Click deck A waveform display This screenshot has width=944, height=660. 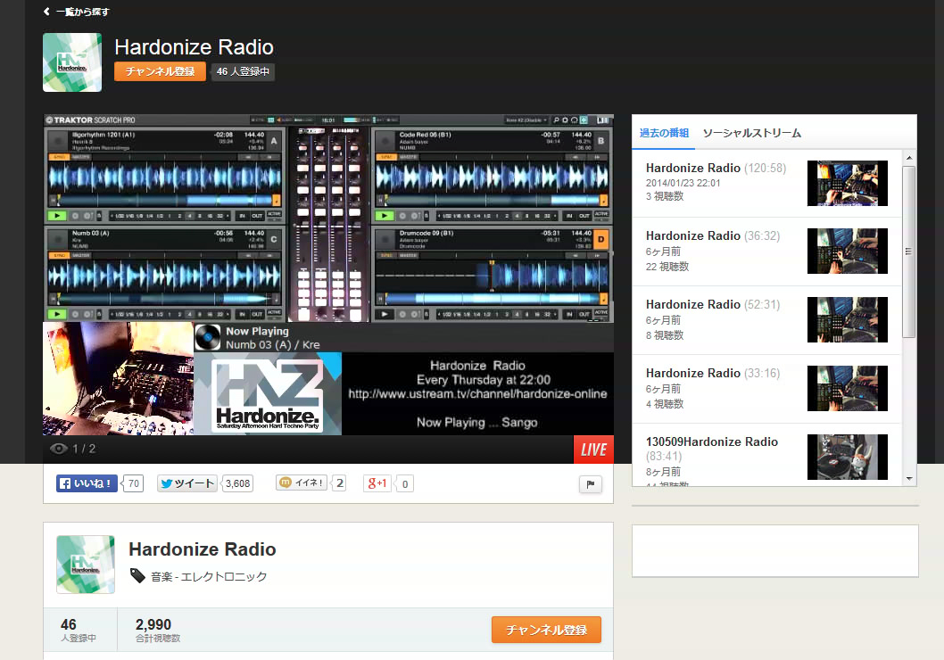pos(164,177)
